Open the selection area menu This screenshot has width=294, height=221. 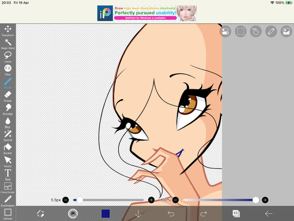coord(241,31)
